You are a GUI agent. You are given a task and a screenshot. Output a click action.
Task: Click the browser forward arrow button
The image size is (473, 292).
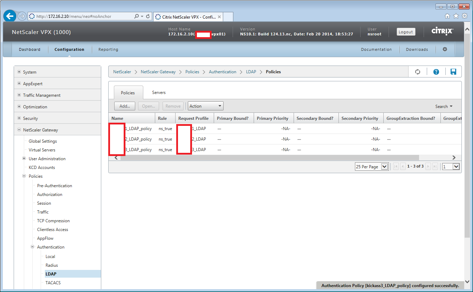(x=22, y=16)
